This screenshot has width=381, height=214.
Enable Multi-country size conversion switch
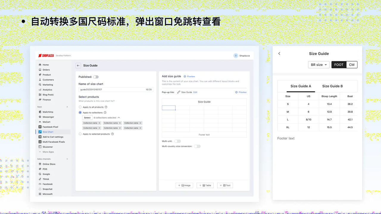[197, 146]
